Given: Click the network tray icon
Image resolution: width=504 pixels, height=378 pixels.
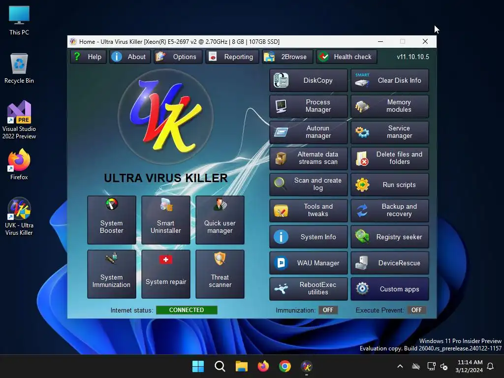Looking at the screenshot, I should tap(431, 366).
